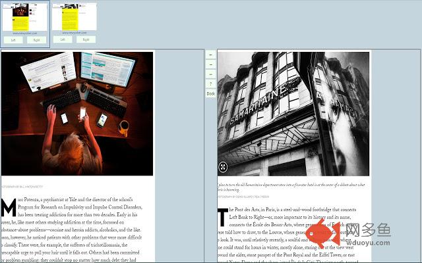This screenshot has width=422, height=263.
Task: Click Right button under first thumbnail
Action: pos(36,40)
